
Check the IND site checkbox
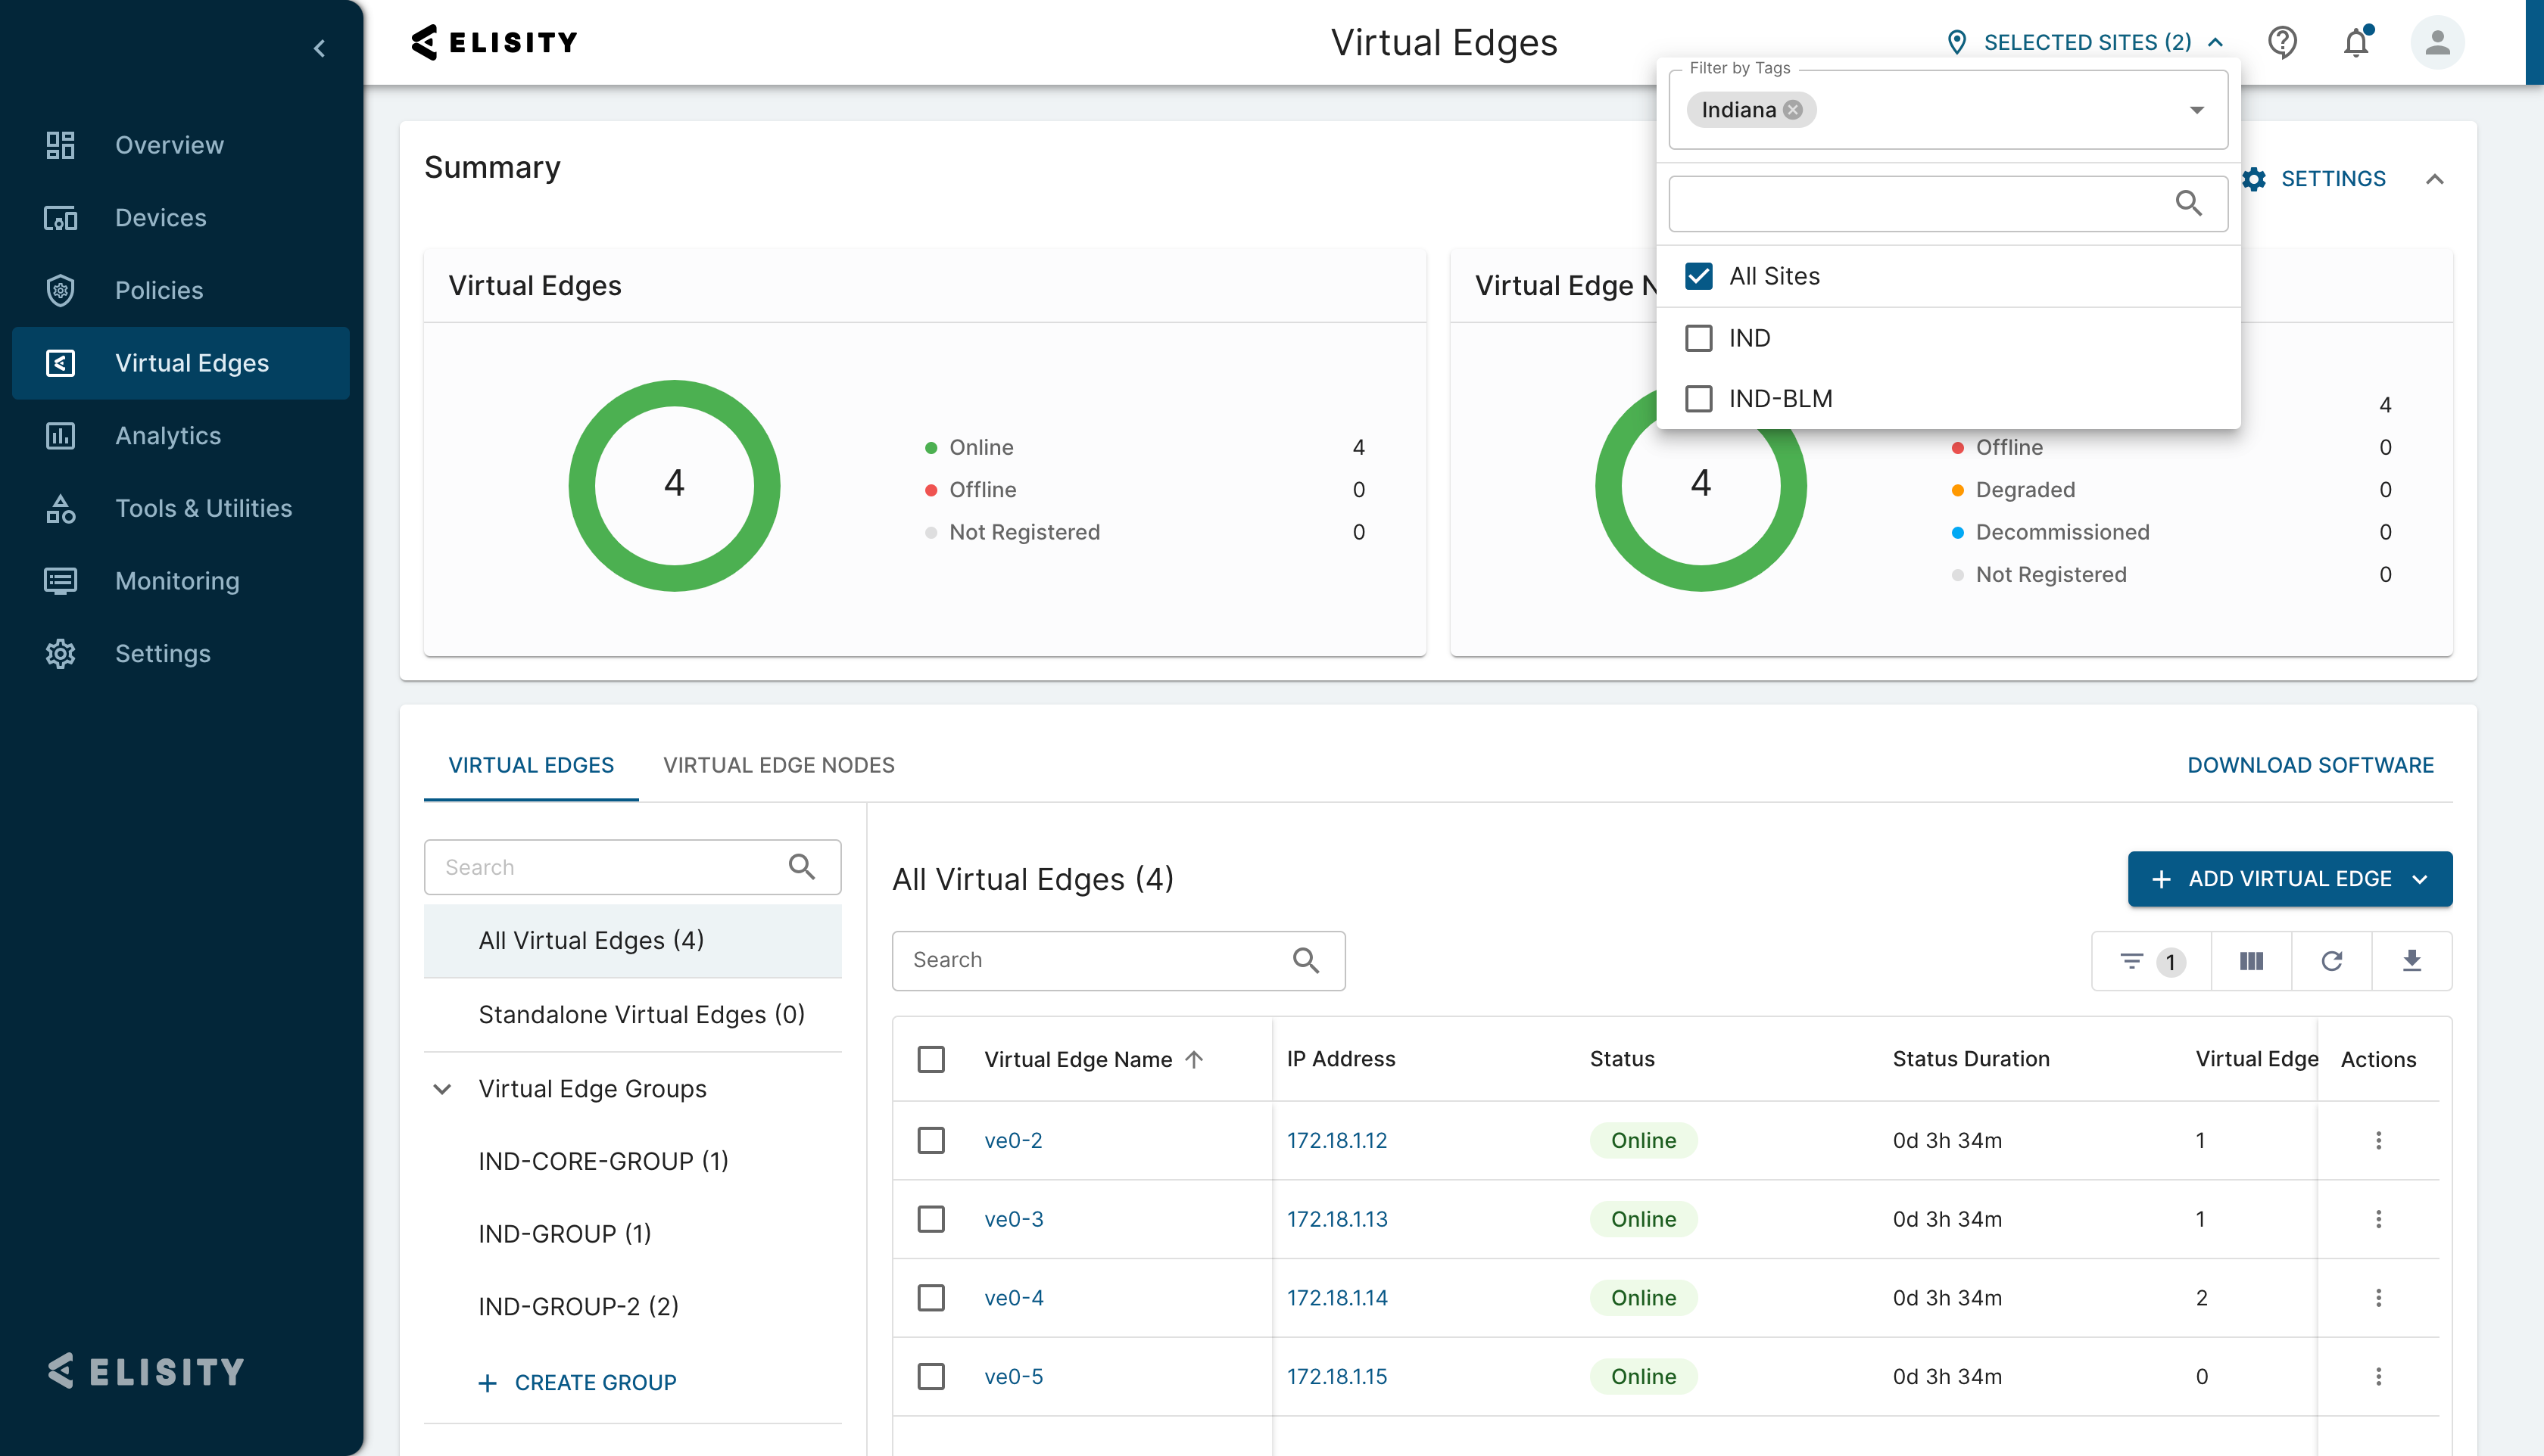tap(1699, 338)
